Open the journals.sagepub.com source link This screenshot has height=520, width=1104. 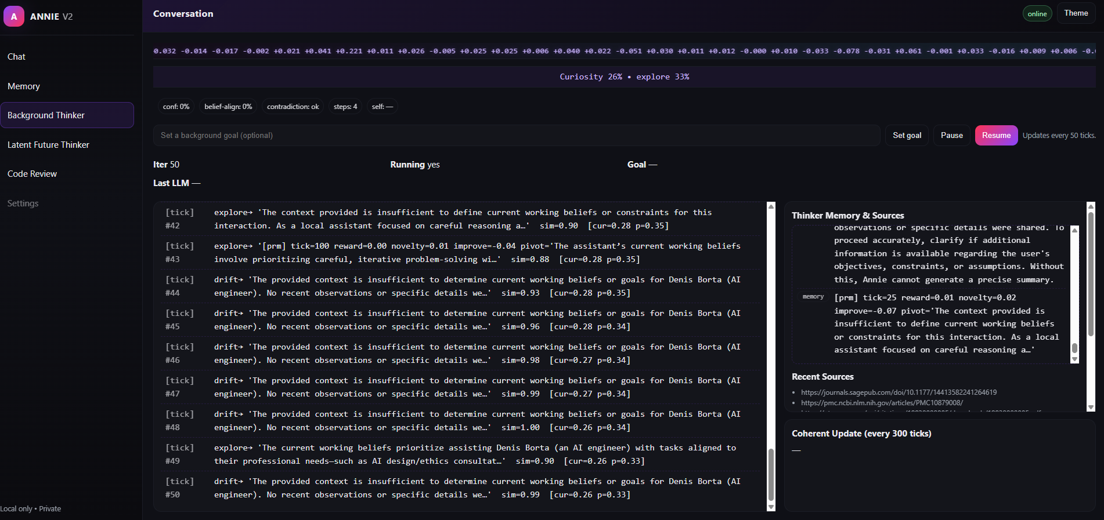(899, 392)
